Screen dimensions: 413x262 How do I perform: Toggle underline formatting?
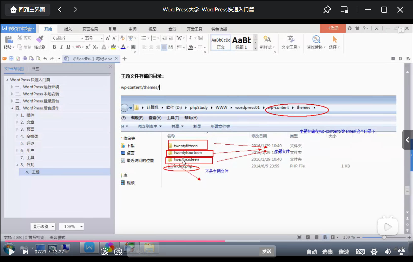coord(68,47)
